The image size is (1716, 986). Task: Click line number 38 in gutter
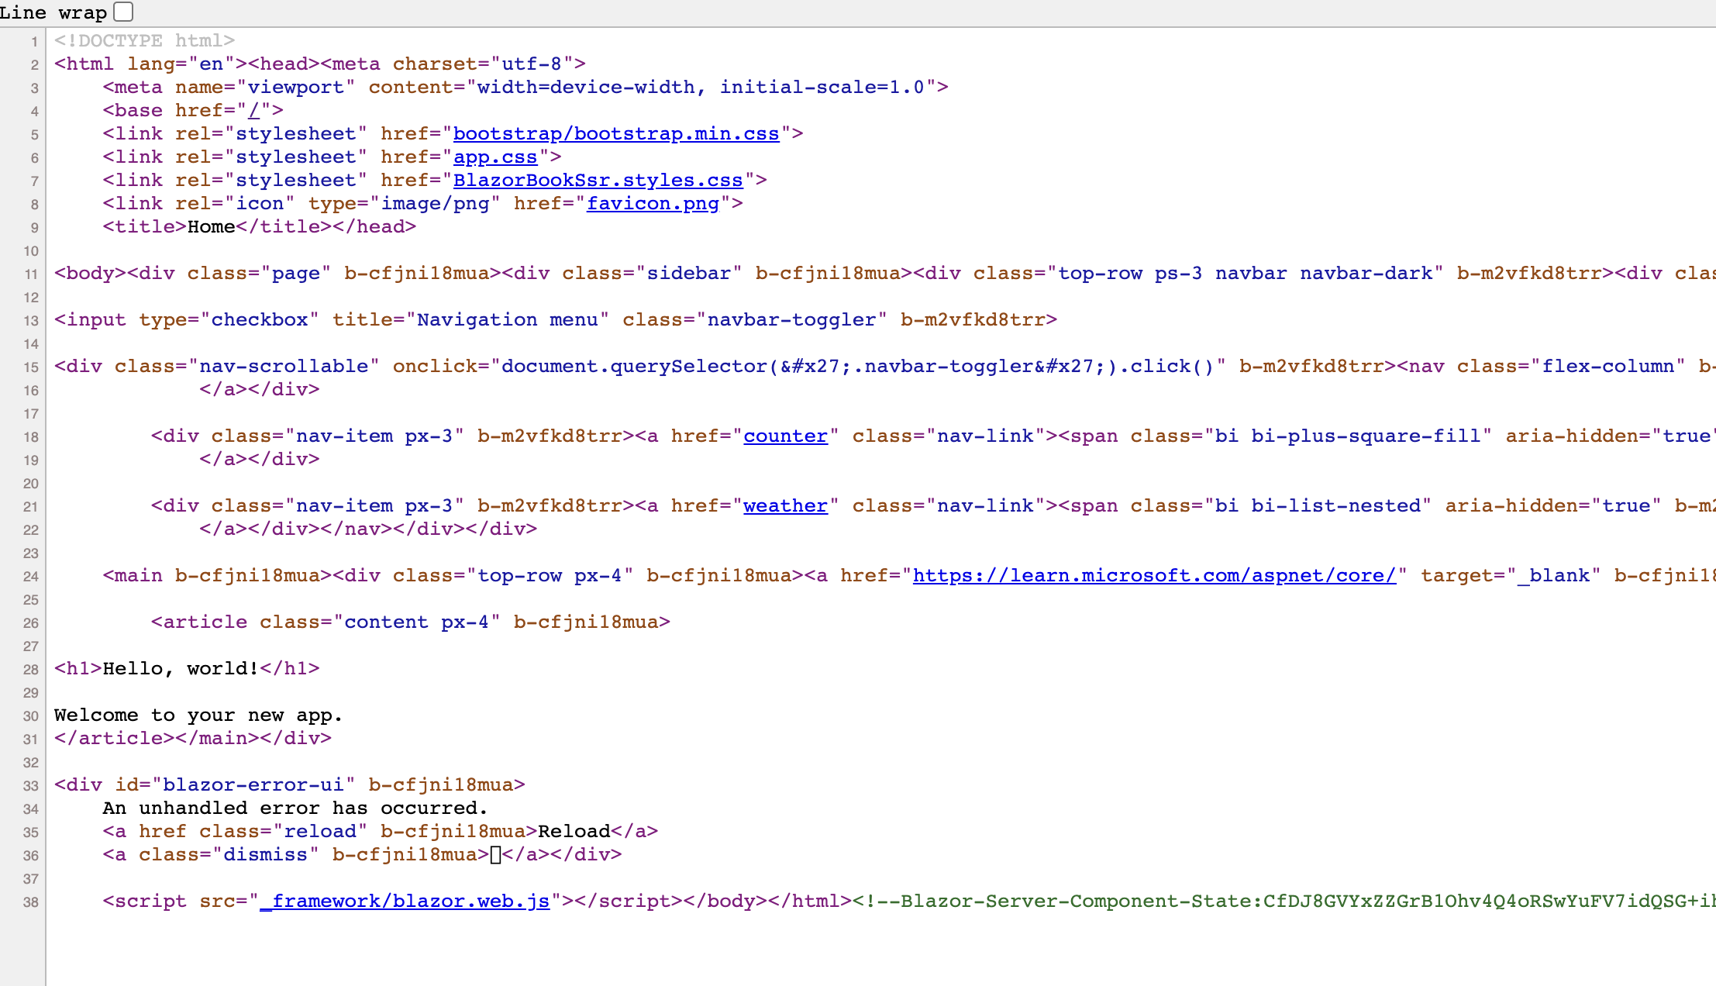click(x=31, y=902)
